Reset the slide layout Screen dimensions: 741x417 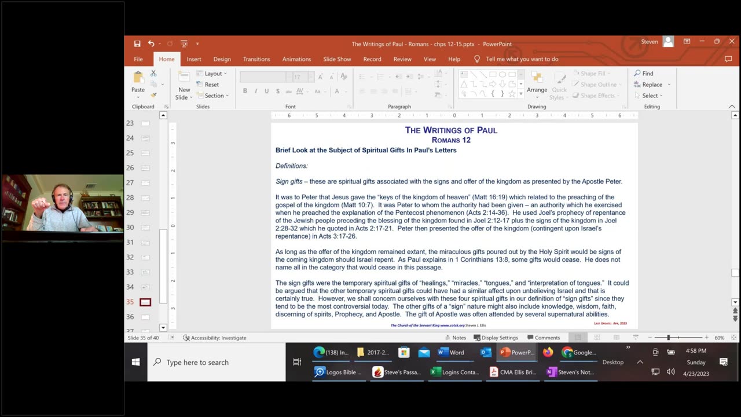(207, 85)
